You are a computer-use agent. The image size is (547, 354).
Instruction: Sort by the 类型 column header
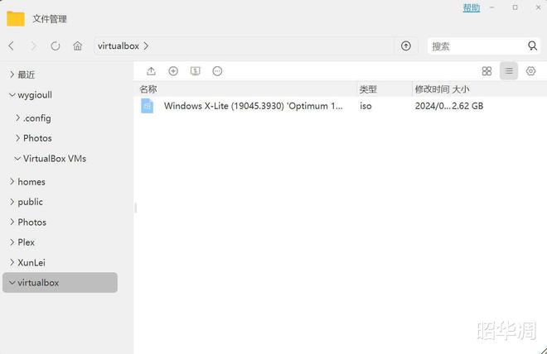[368, 89]
